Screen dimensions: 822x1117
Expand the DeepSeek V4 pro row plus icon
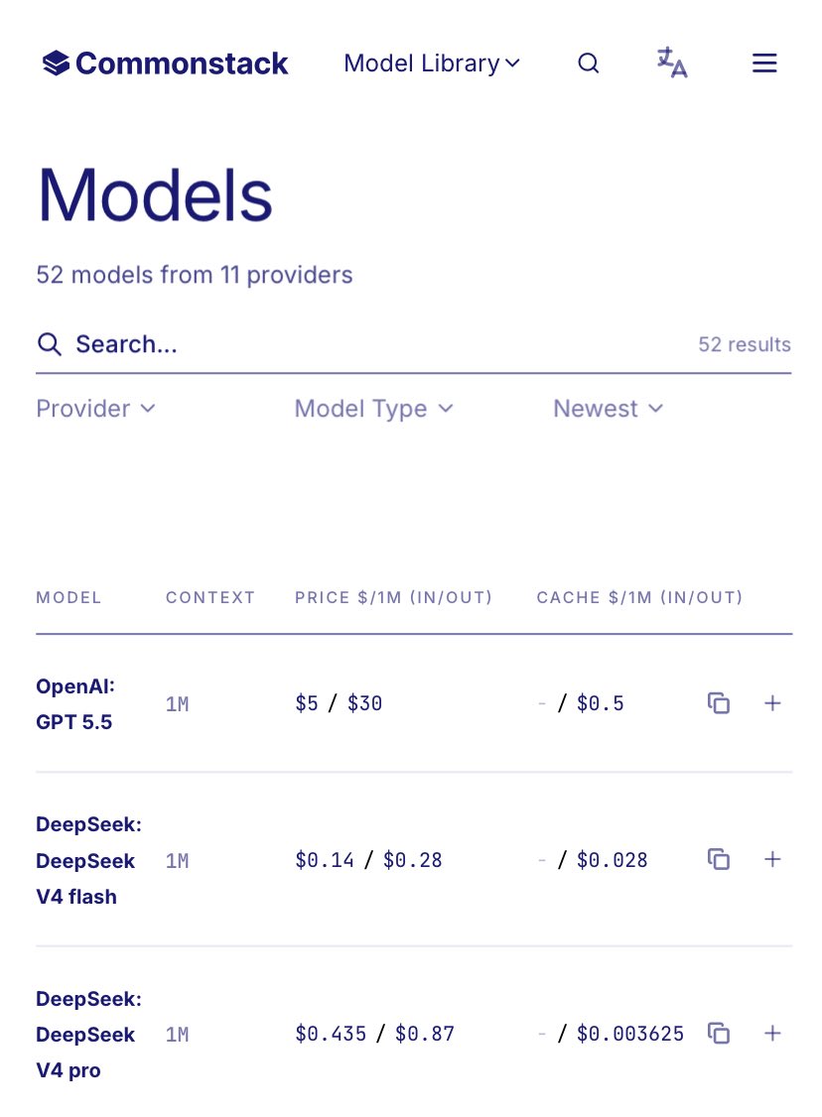pyautogui.click(x=772, y=1033)
